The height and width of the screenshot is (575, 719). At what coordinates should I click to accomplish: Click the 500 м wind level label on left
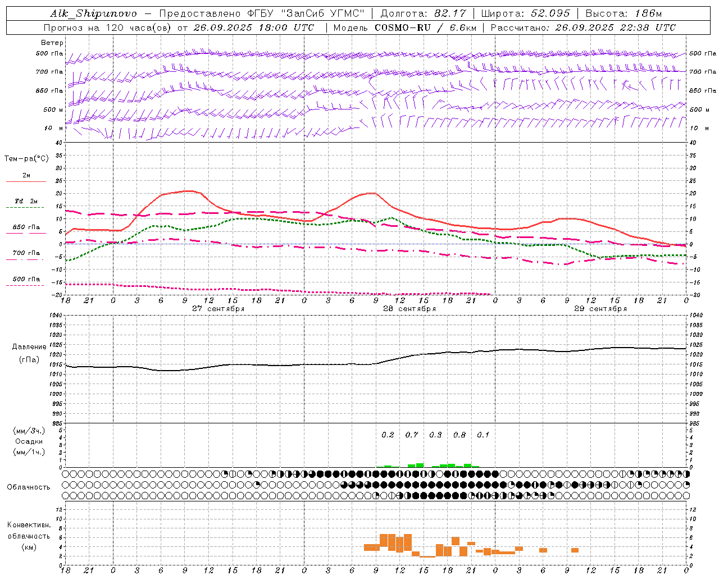[x=53, y=109]
